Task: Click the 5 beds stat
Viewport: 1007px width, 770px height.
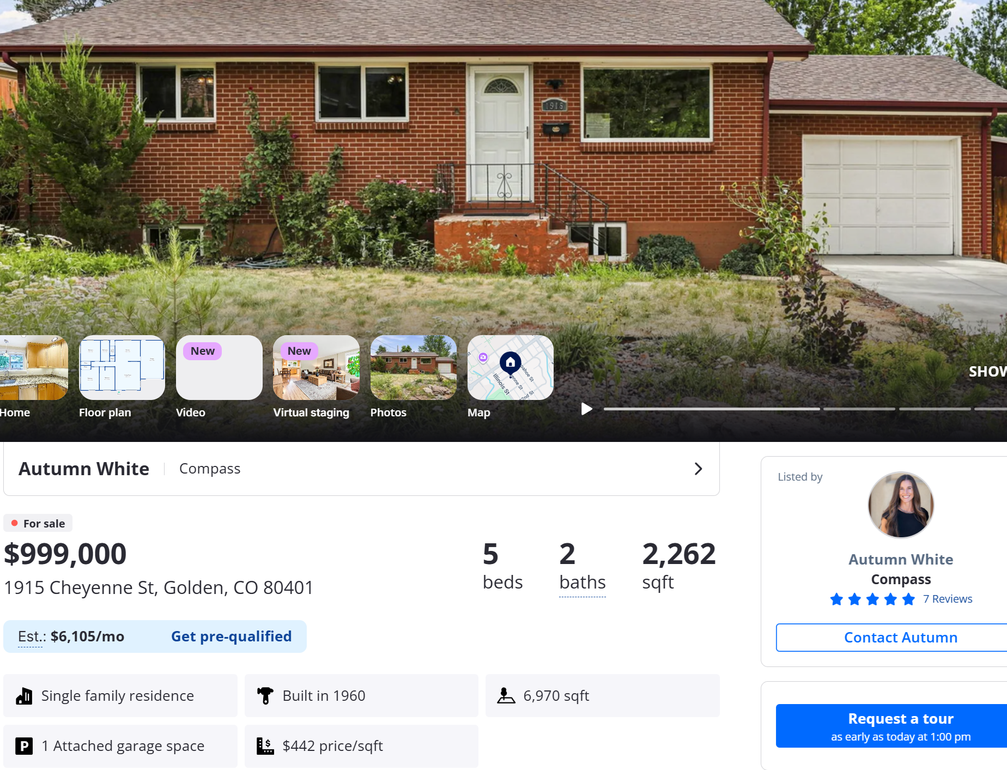Action: click(x=502, y=566)
